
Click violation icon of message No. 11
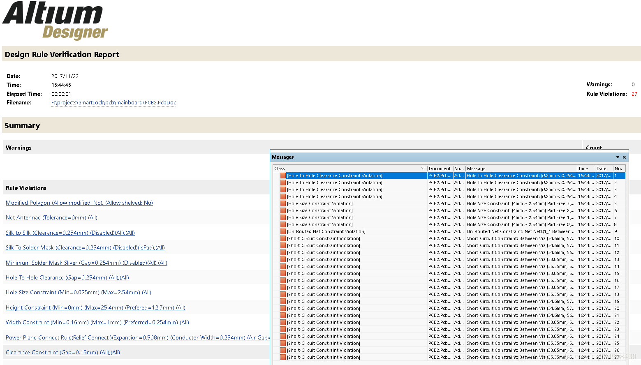283,245
